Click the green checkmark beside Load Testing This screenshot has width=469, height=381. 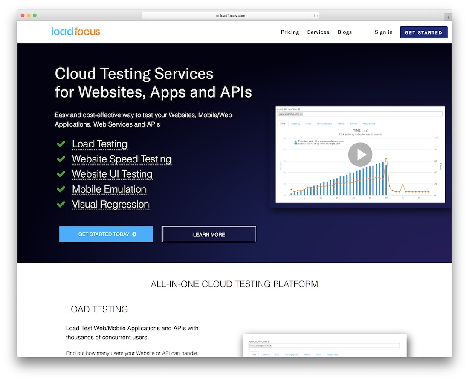(x=61, y=144)
